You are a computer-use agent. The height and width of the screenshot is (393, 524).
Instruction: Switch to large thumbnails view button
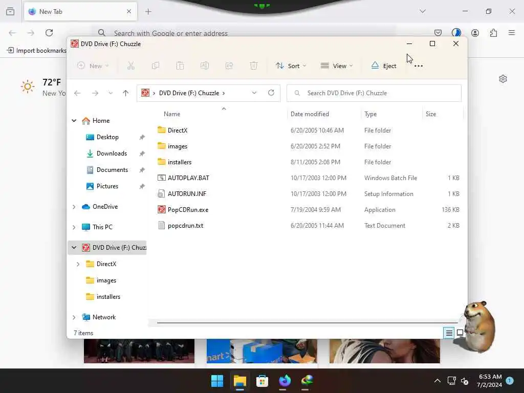(460, 333)
